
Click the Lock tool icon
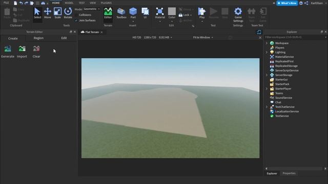[180, 15]
